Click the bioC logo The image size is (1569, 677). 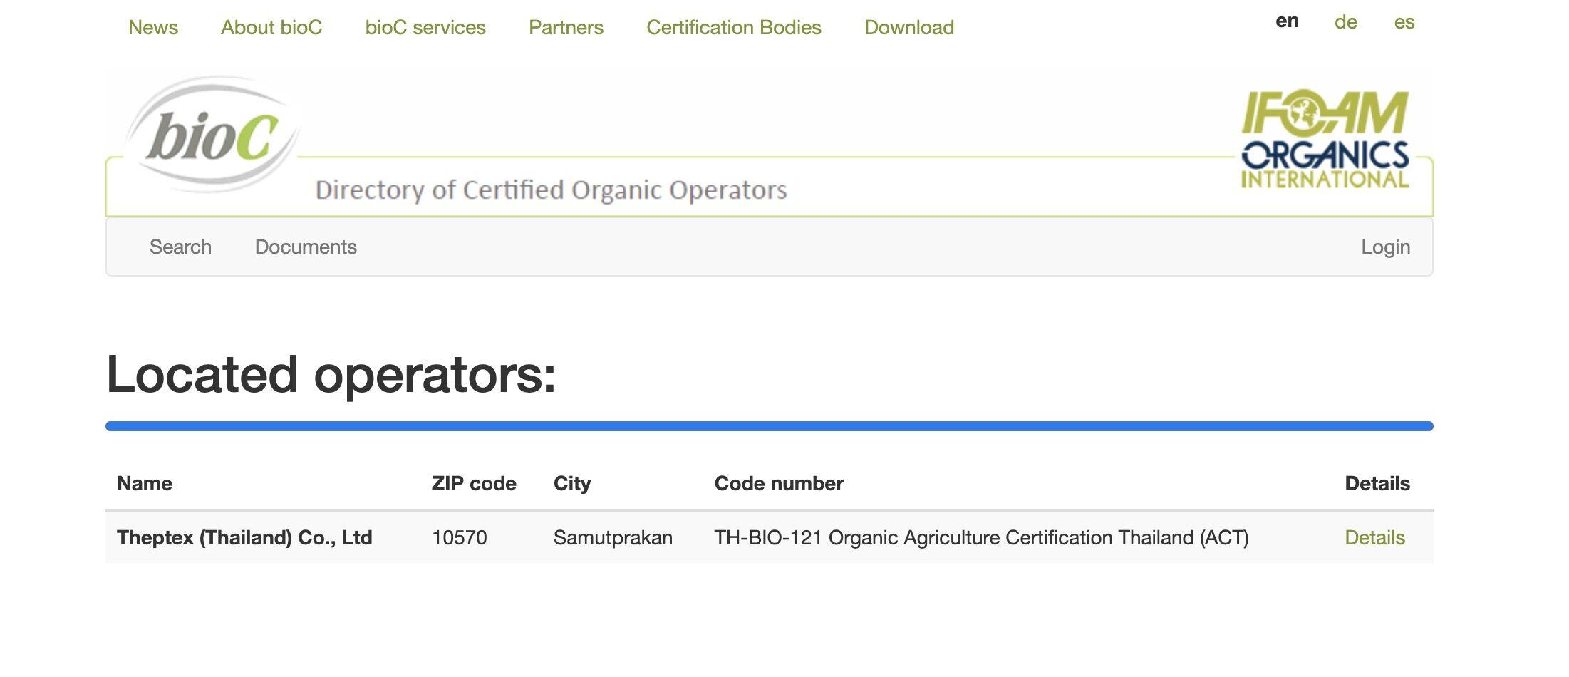(x=212, y=135)
